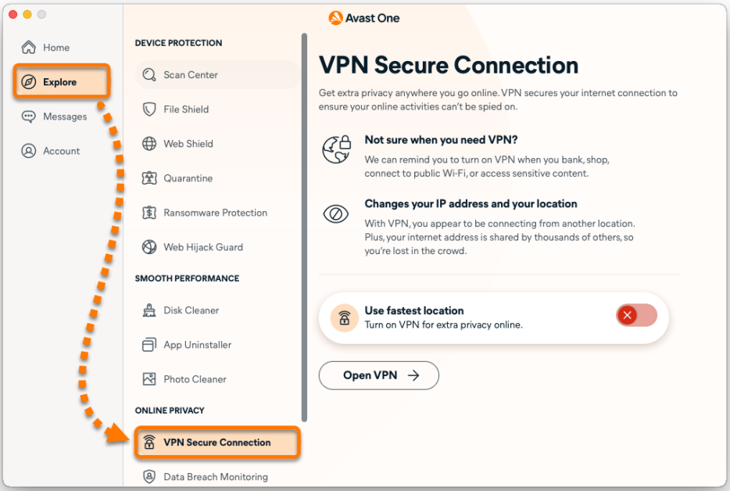Viewport: 730px width, 491px height.
Task: Click the Open VPN button
Action: point(378,375)
